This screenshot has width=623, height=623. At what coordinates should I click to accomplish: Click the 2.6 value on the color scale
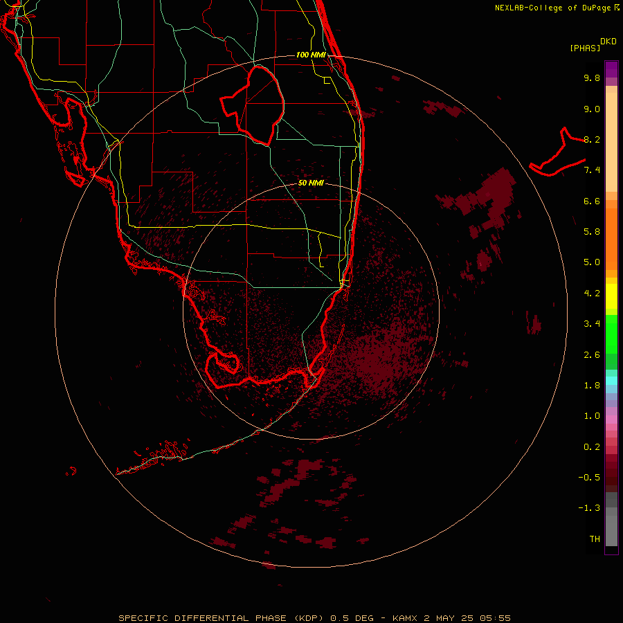pyautogui.click(x=592, y=355)
